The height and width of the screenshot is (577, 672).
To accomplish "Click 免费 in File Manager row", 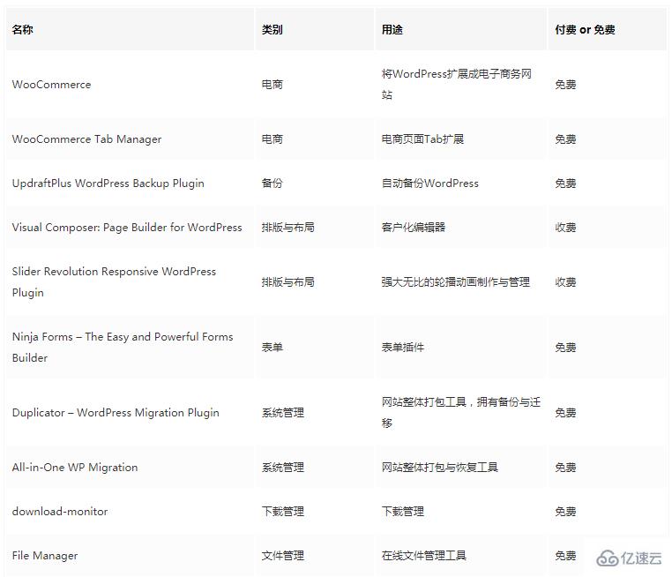I will click(565, 556).
